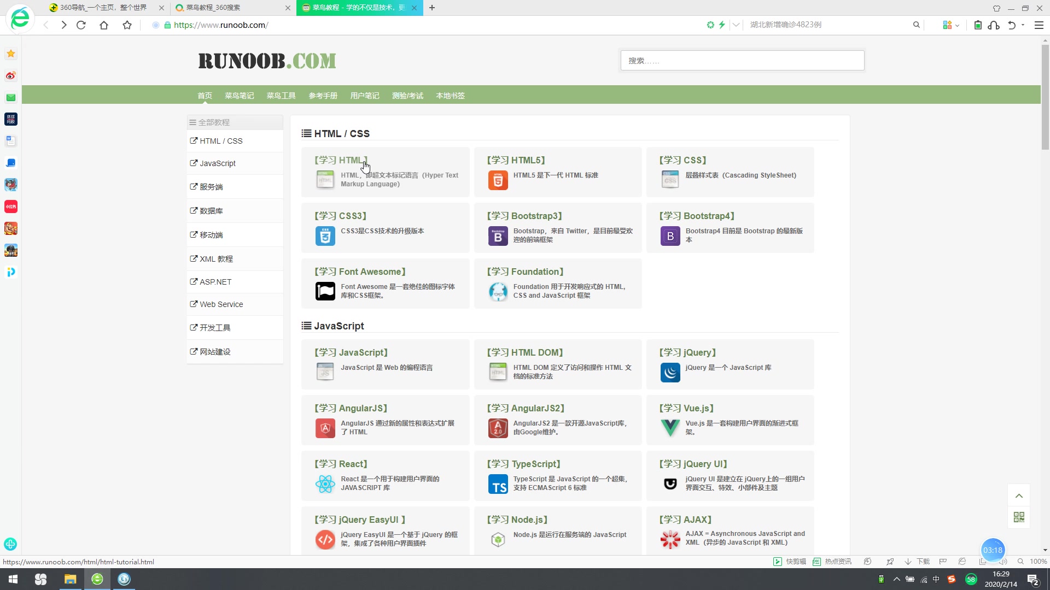The image size is (1050, 590).
Task: Show hidden system tray icons chevron
Action: [896, 580]
